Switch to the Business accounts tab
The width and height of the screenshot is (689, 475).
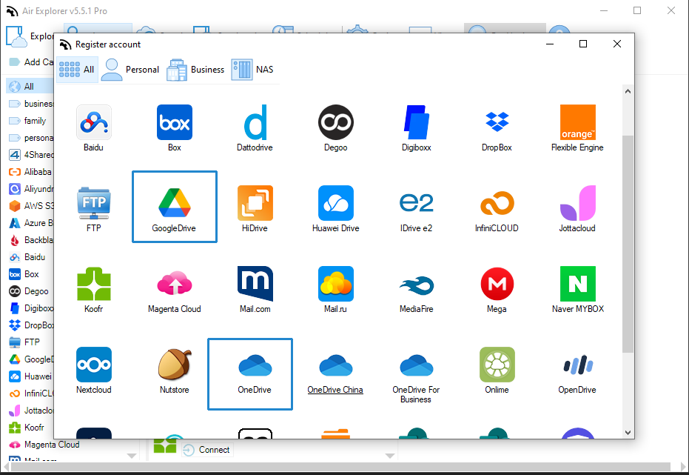pos(195,70)
